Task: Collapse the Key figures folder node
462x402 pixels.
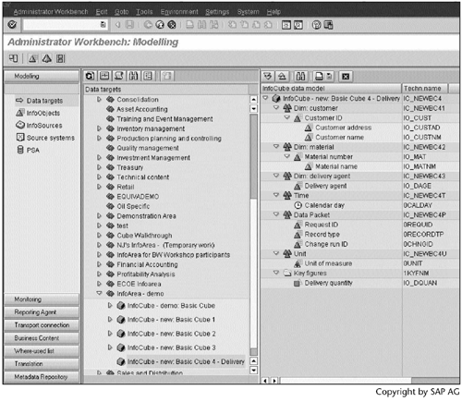Action: pyautogui.click(x=276, y=273)
